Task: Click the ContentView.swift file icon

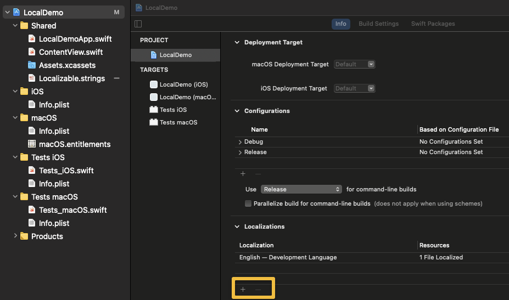Action: (x=32, y=52)
